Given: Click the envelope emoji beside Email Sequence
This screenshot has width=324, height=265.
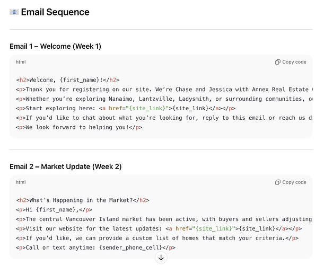Looking at the screenshot, I should (x=14, y=12).
